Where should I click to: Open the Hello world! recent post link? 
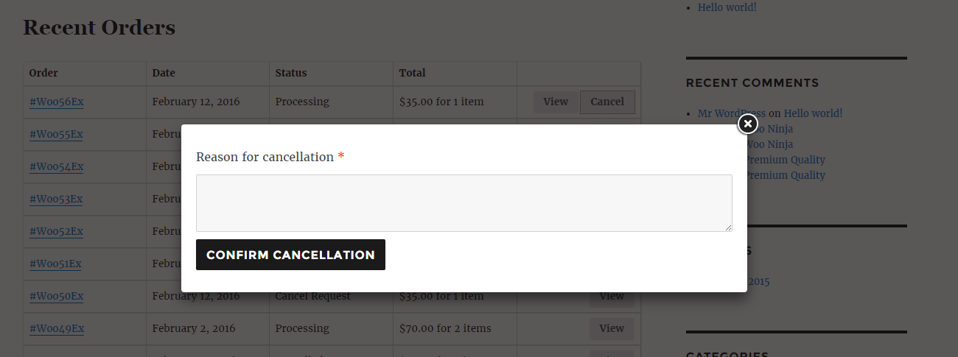click(x=727, y=7)
